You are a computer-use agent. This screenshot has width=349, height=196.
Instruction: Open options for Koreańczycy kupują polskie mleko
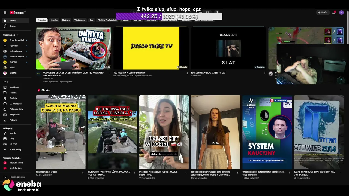tap(186, 173)
